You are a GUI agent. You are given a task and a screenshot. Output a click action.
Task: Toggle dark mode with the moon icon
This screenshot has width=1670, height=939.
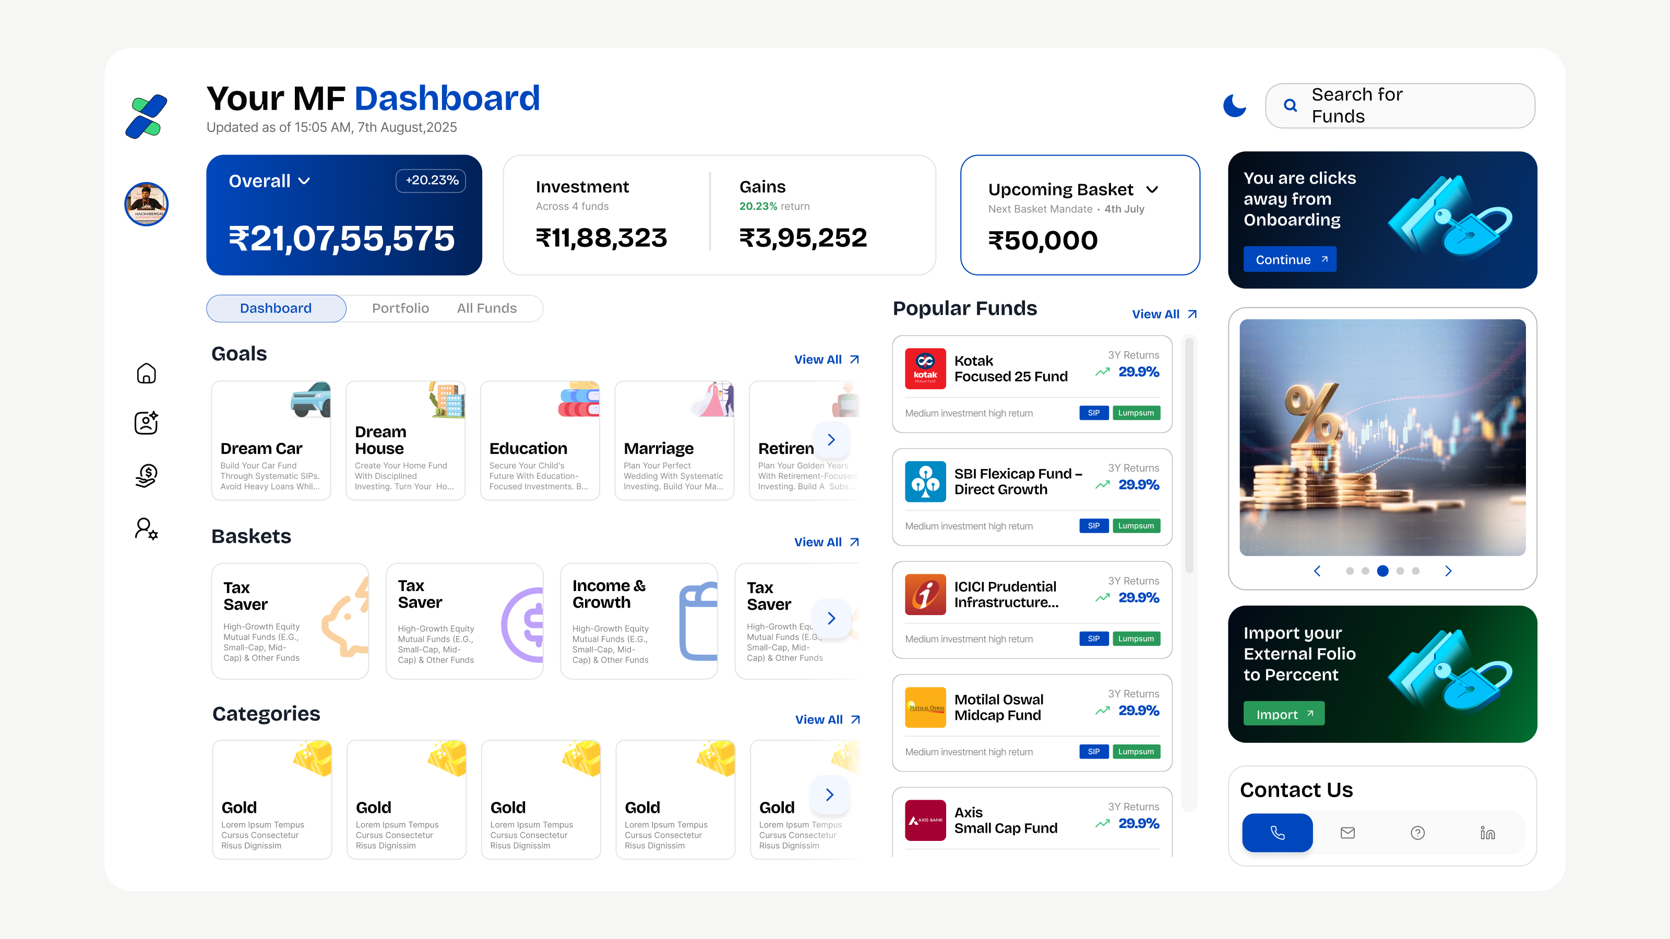pyautogui.click(x=1234, y=105)
